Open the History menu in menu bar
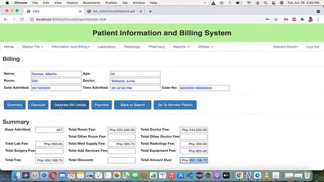The image size is (324, 182). [x=72, y=3]
